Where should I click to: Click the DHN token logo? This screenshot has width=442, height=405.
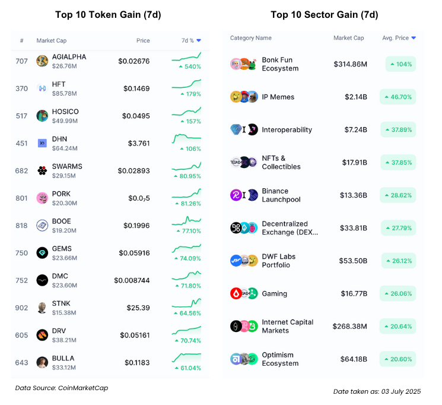[42, 143]
